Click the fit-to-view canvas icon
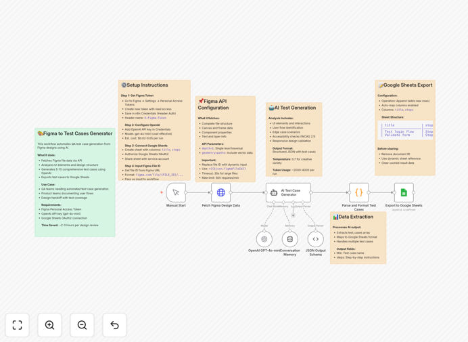Image resolution: width=468 pixels, height=342 pixels. coord(18,325)
